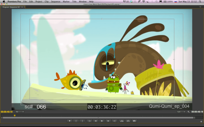The image size is (204, 127).
Task: Open the Fit zoom level dropdown
Action: [20, 112]
